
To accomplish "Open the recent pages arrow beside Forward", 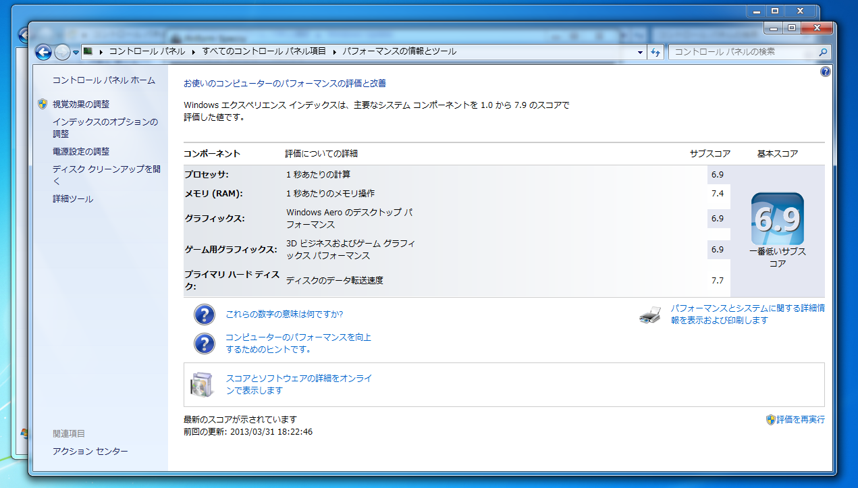I will pyautogui.click(x=76, y=53).
